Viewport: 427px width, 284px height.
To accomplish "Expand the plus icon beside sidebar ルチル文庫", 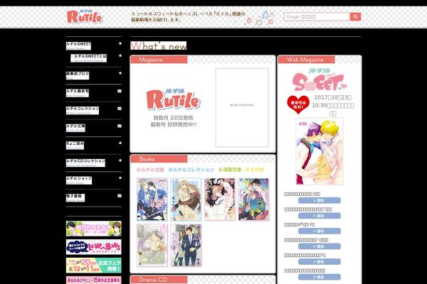I will click(x=120, y=126).
